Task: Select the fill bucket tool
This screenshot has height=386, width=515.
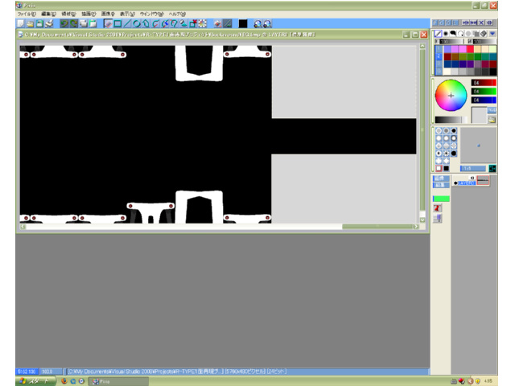Action: click(183, 23)
